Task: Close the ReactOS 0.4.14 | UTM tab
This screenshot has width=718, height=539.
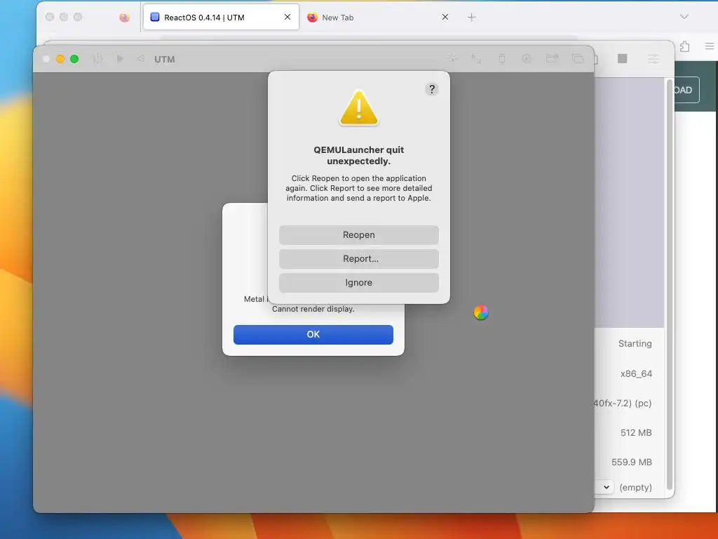Action: coord(287,17)
